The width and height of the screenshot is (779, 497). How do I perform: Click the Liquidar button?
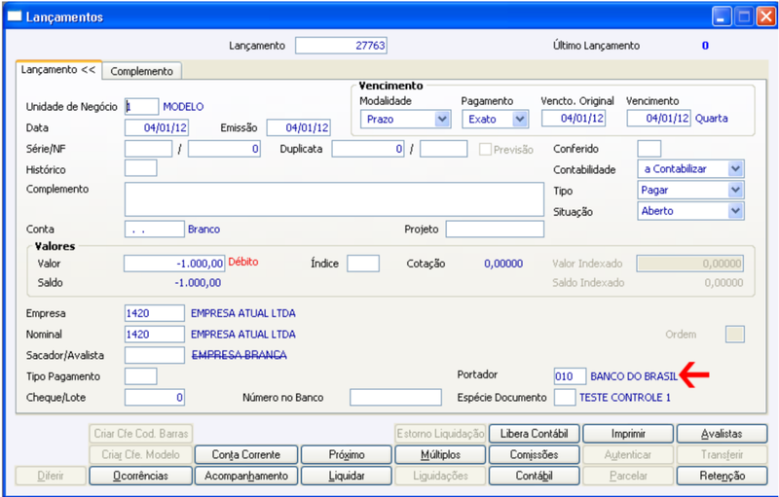click(347, 476)
